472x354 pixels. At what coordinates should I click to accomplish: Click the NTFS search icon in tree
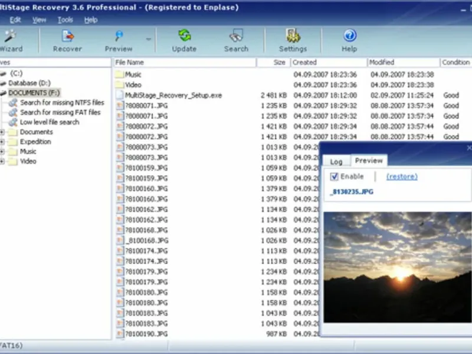(13, 103)
